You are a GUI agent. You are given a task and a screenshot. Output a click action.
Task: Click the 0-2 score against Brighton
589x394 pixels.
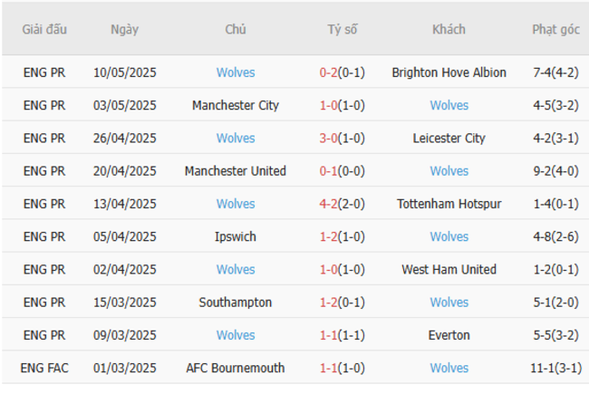(x=330, y=72)
